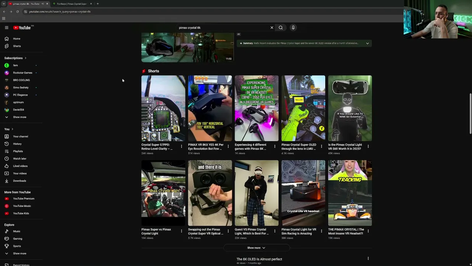
Task: Open 'Is the Pimax Crystal Light VR' short title
Action: click(x=345, y=147)
